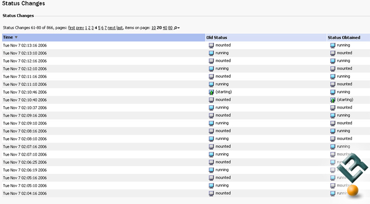Screen dimensions: 370x204
Task: Click running icon in 02:12:16 Status Obtained
Action: (333, 61)
